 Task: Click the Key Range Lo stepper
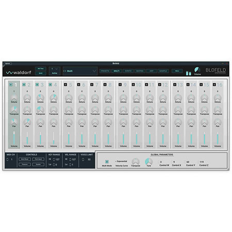[54, 164]
